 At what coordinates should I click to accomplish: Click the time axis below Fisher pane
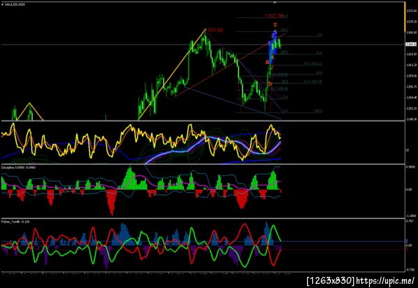[x=146, y=273]
